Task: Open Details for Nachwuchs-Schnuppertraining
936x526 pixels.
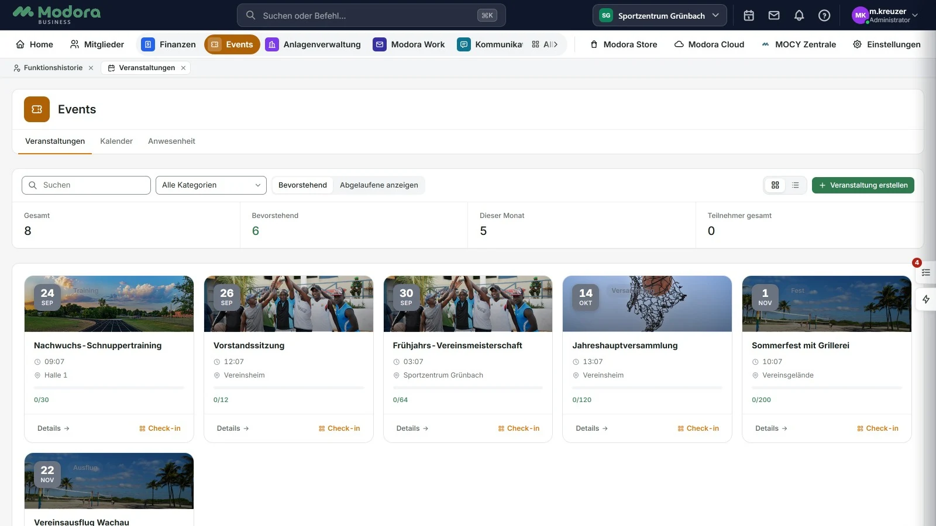Action: tap(53, 428)
